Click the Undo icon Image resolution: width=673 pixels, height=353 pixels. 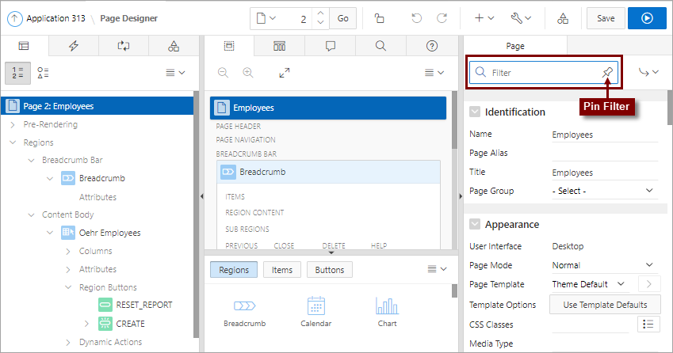click(x=416, y=18)
